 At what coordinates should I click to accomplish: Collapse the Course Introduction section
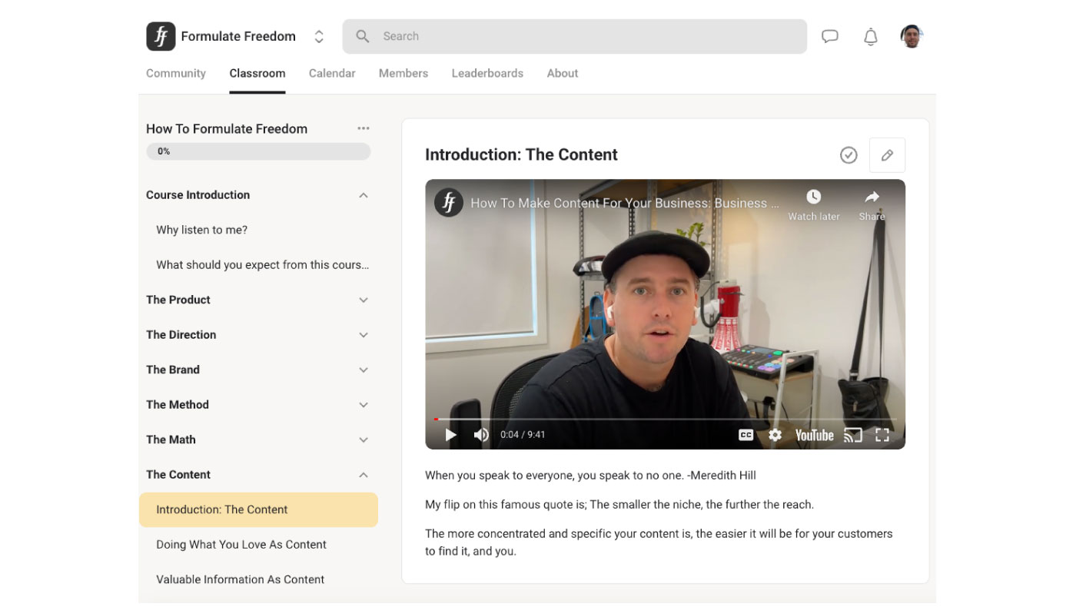[364, 195]
